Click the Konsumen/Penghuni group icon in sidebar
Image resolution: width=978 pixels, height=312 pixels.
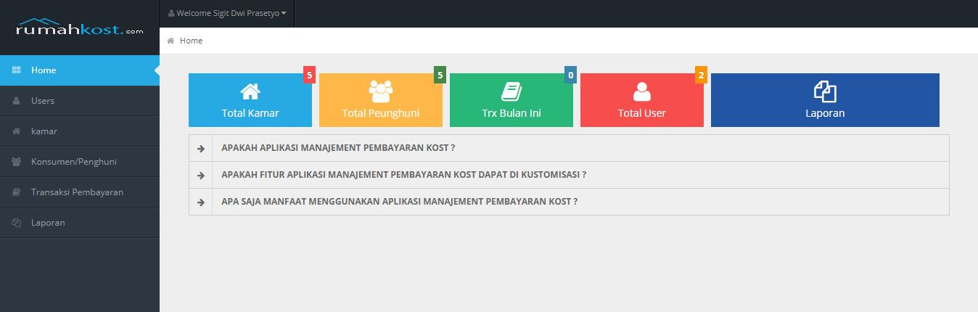[16, 162]
